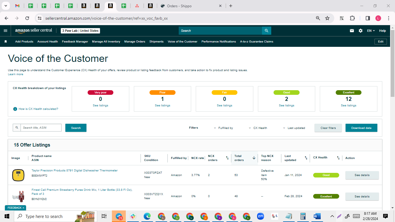See listings under Excellent
Viewport: 395px width, 222px height.
click(348, 106)
